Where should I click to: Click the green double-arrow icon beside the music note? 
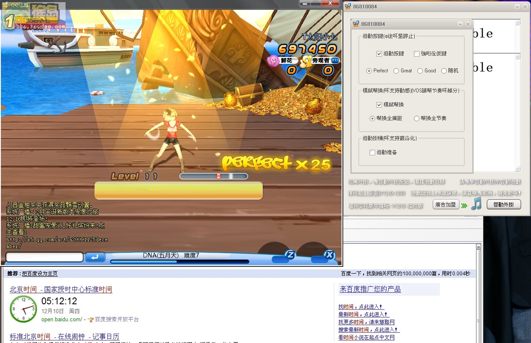(464, 206)
